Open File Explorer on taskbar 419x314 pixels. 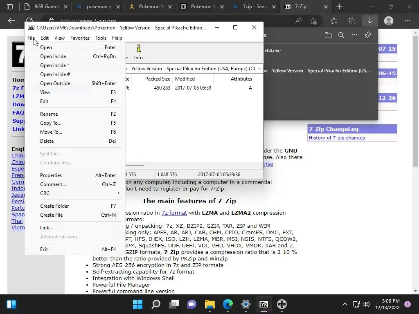pyautogui.click(x=210, y=304)
